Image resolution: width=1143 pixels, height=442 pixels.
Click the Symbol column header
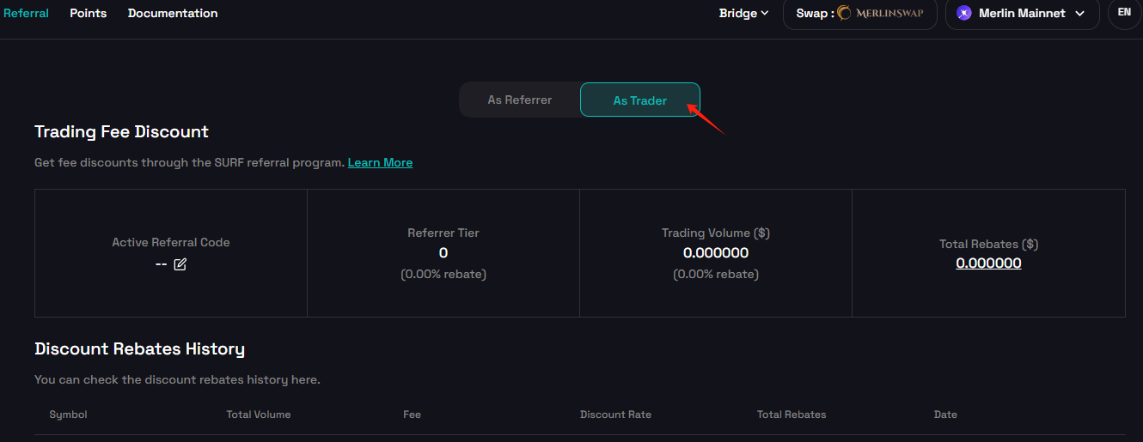click(x=68, y=415)
